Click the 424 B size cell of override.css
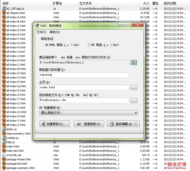Viewport: 190px width, 171px height. [145, 155]
